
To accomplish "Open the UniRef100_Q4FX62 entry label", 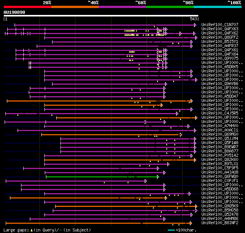I will click(x=220, y=33).
